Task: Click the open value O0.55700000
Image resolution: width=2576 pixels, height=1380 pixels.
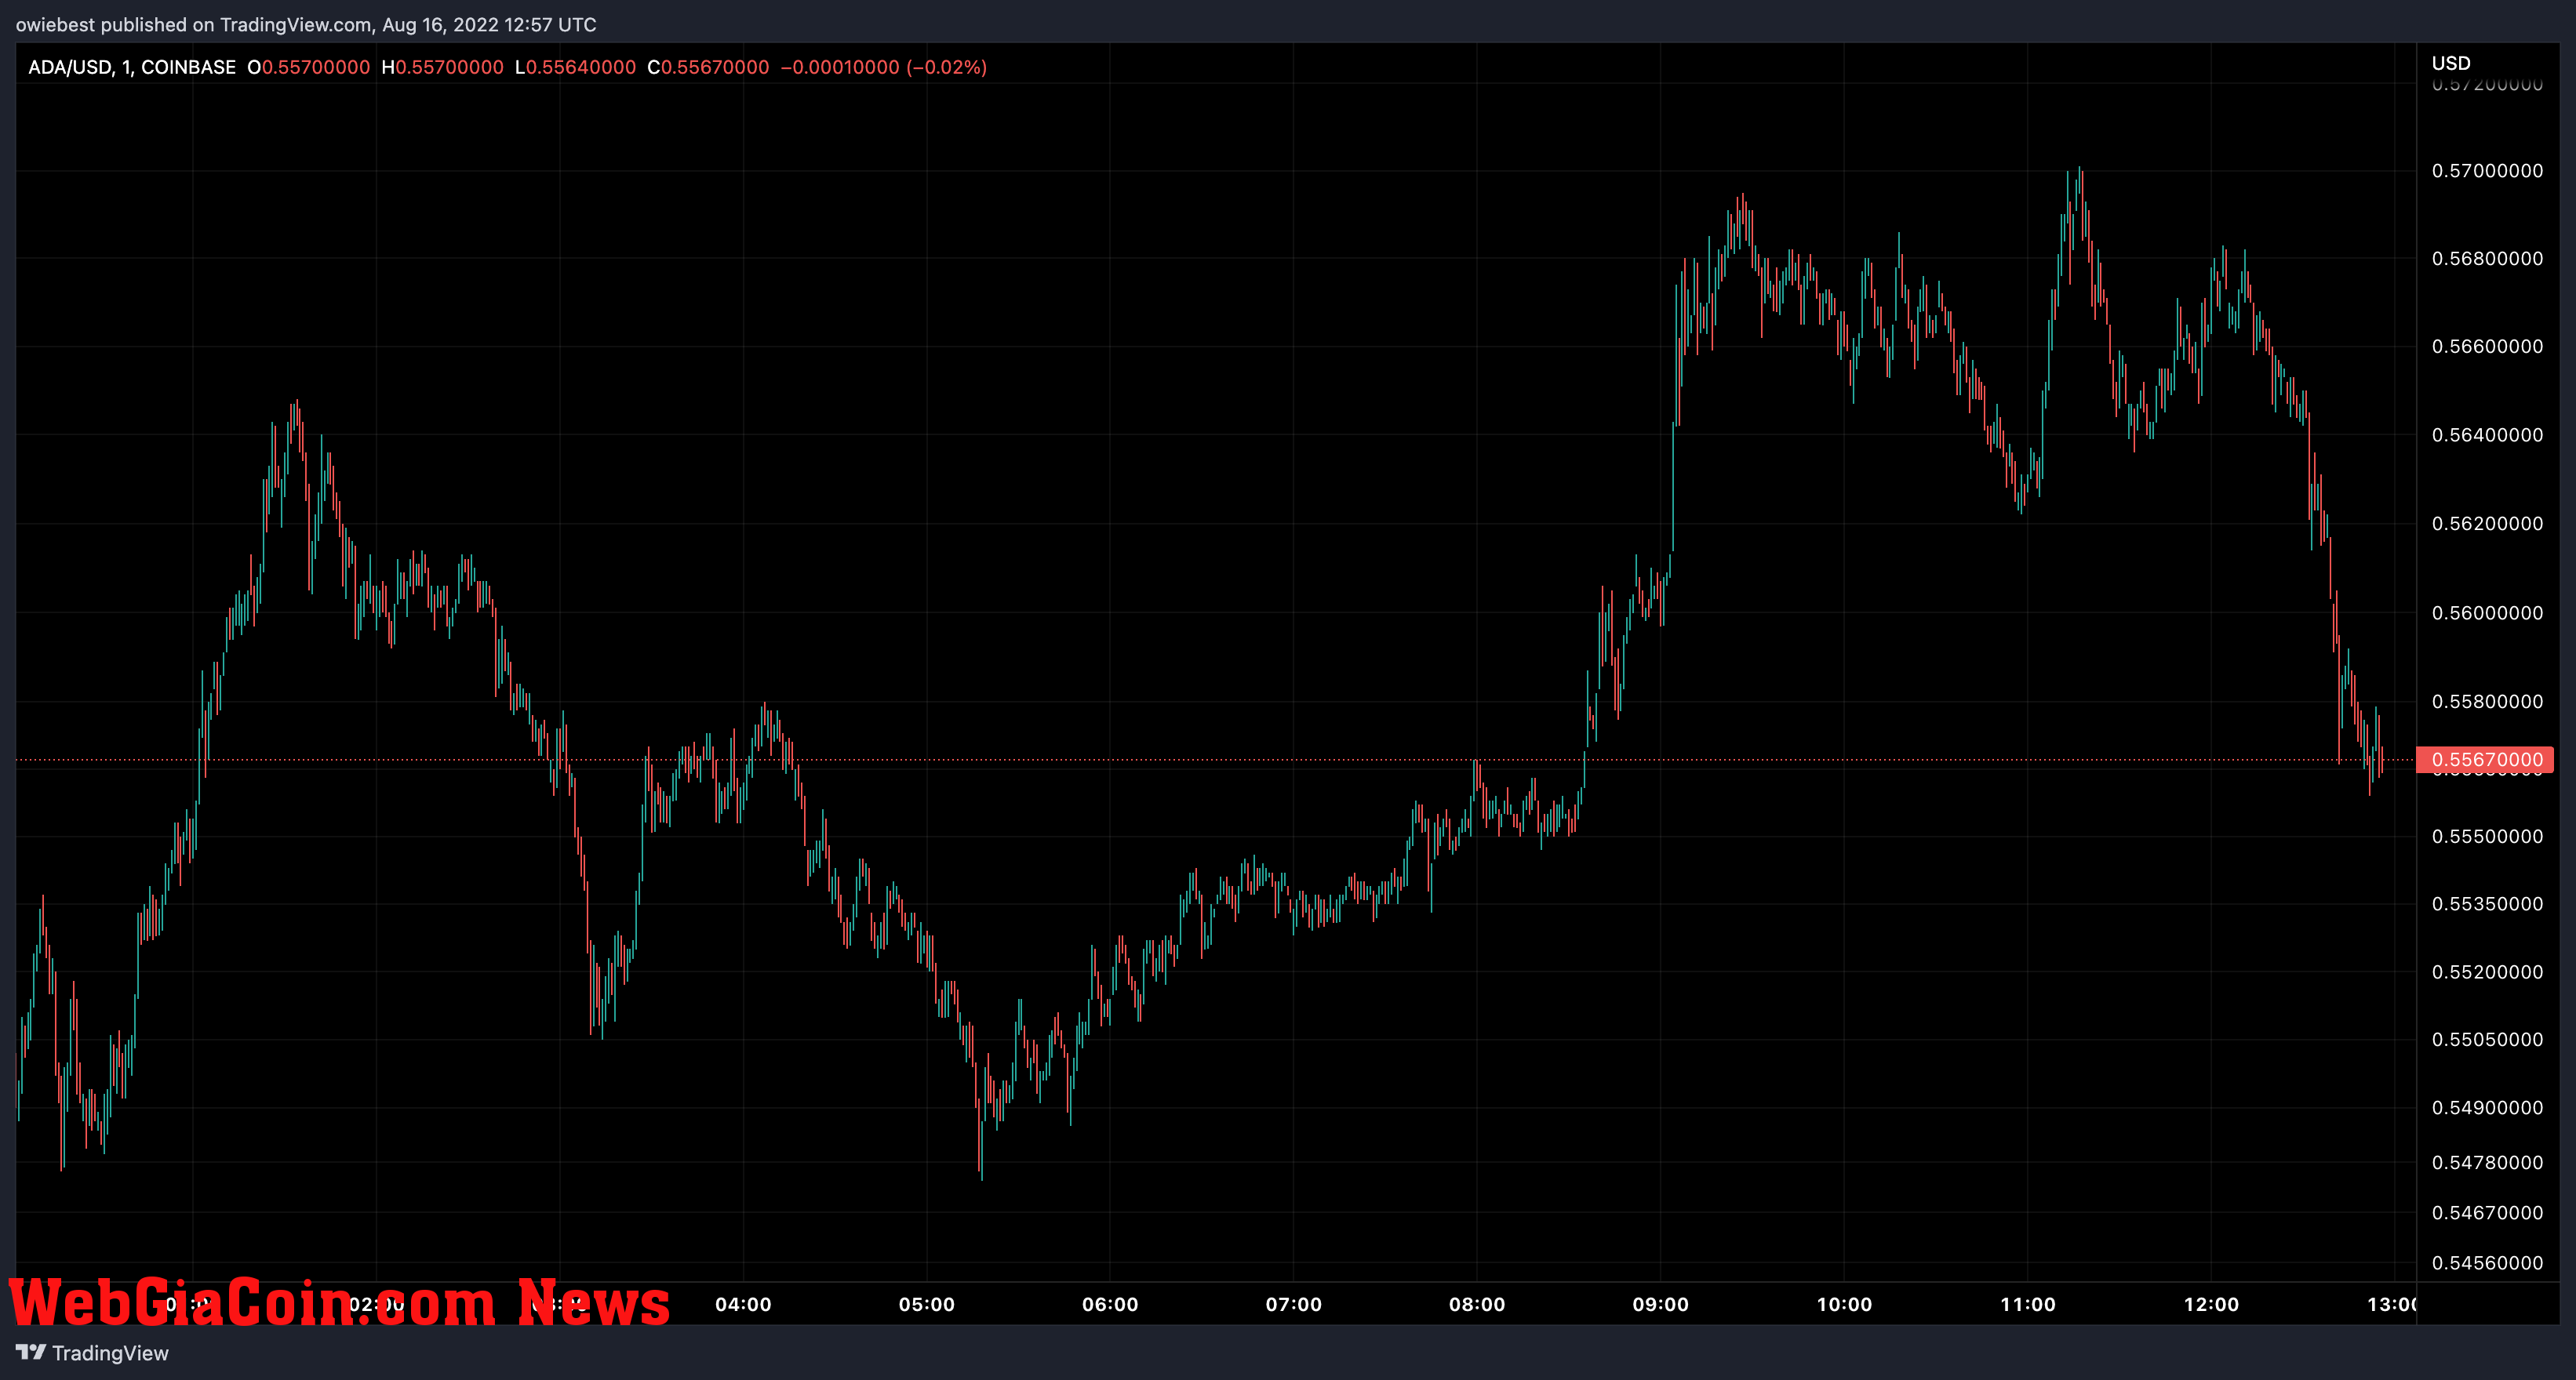Action: coord(309,67)
